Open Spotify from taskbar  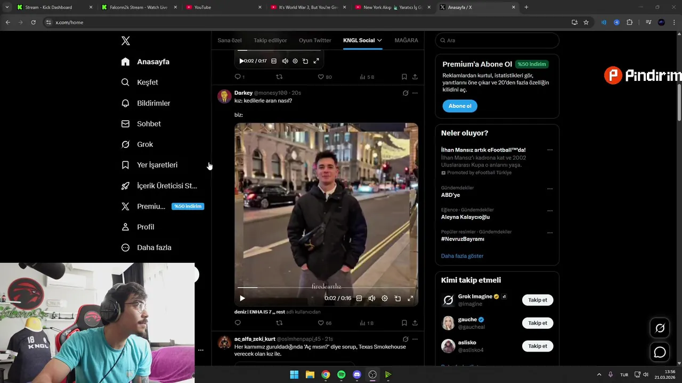(341, 374)
